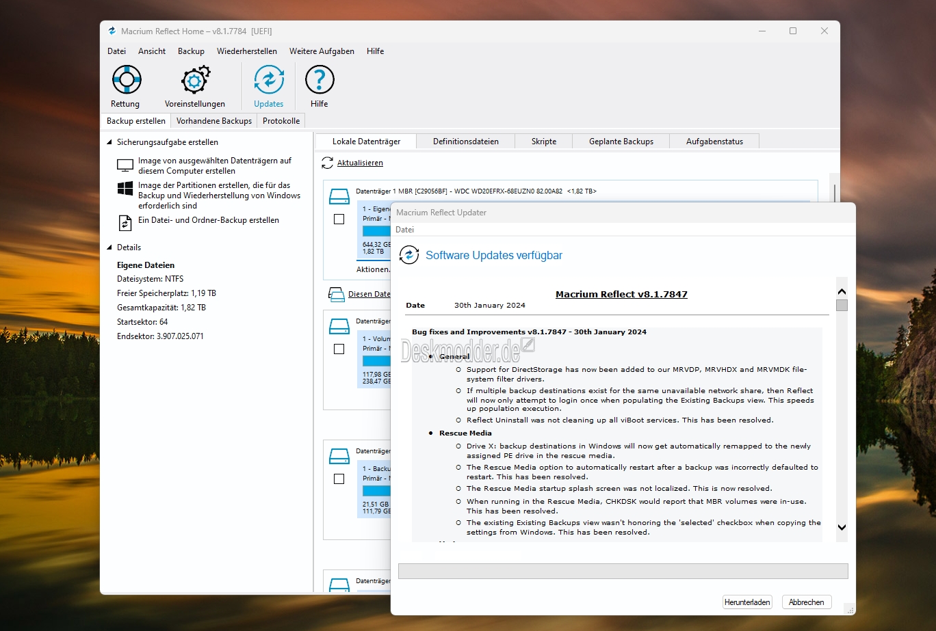Switch to the Aufgabenstatus tab
The image size is (936, 631).
point(714,142)
